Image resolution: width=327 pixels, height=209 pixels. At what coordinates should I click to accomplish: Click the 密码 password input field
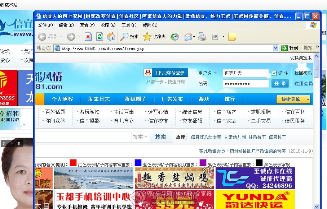tap(246, 84)
